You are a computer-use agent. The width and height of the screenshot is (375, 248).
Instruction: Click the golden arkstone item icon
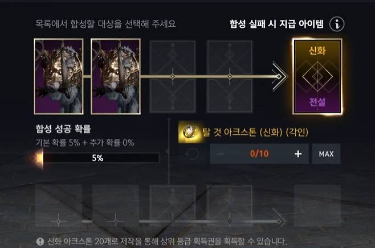pyautogui.click(x=190, y=132)
